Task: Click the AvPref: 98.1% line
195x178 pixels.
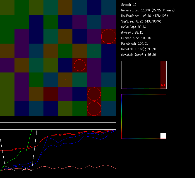Action: pos(132,32)
